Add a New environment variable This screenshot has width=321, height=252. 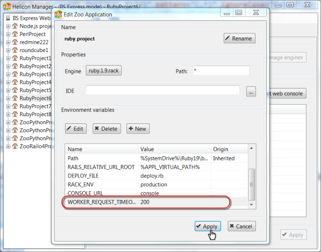tap(137, 129)
